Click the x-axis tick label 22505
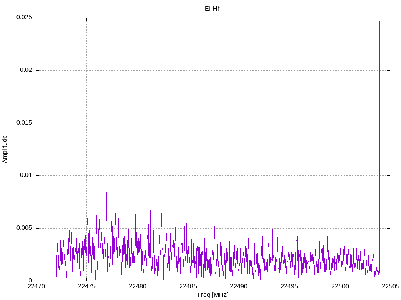401x300 pixels. click(x=390, y=286)
